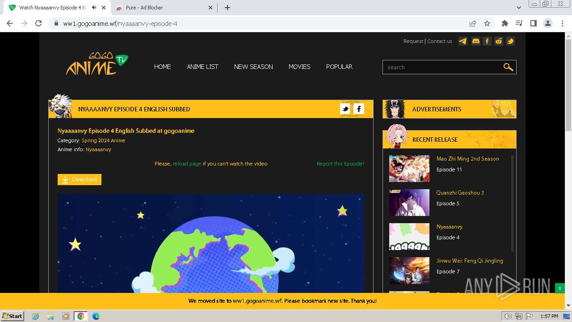Open system volume tray icon
The height and width of the screenshot is (322, 572).
pyautogui.click(x=508, y=316)
